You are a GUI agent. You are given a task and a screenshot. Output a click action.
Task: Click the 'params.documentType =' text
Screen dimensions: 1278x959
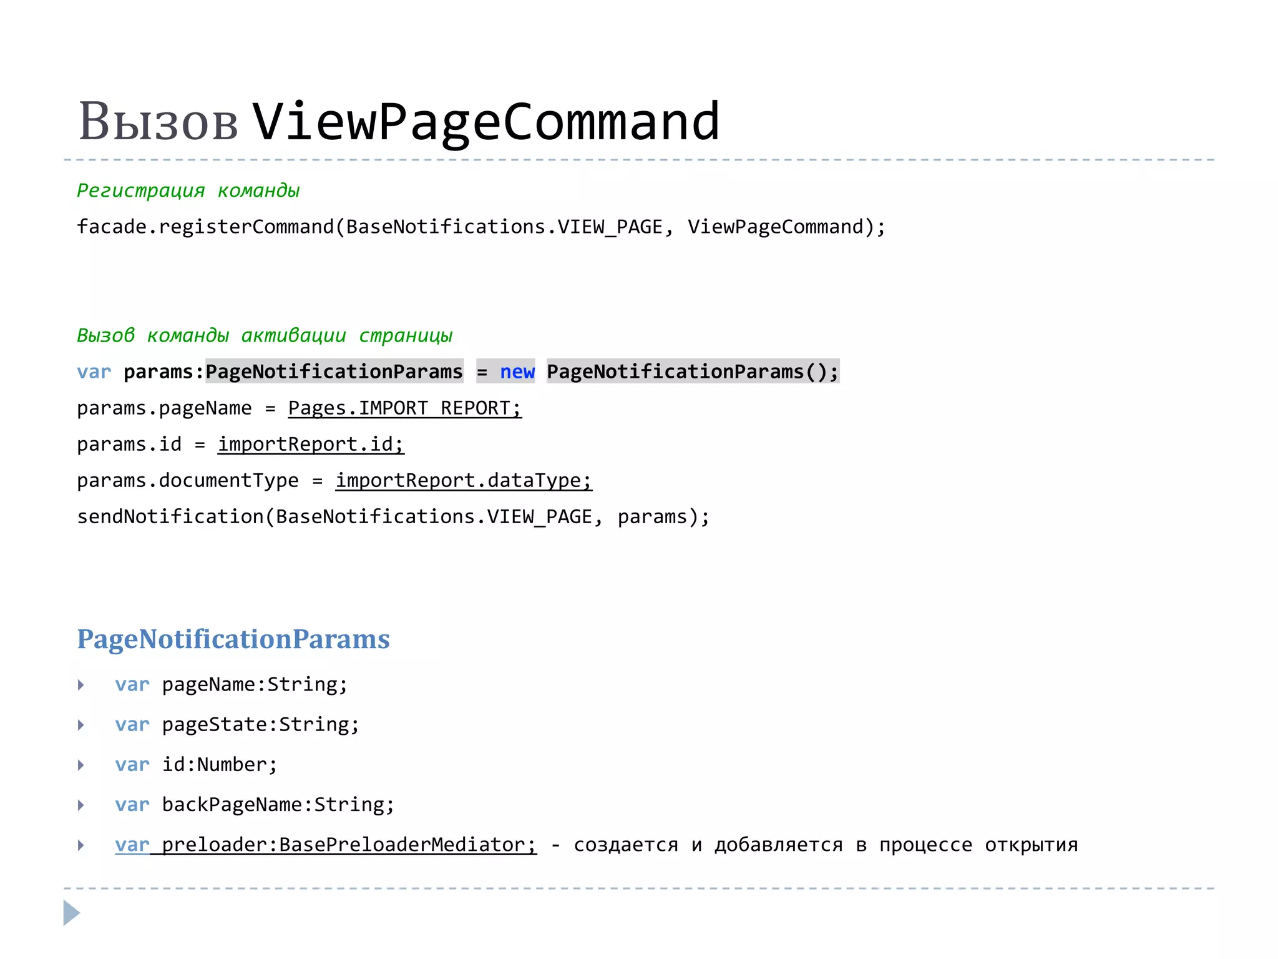click(x=200, y=481)
